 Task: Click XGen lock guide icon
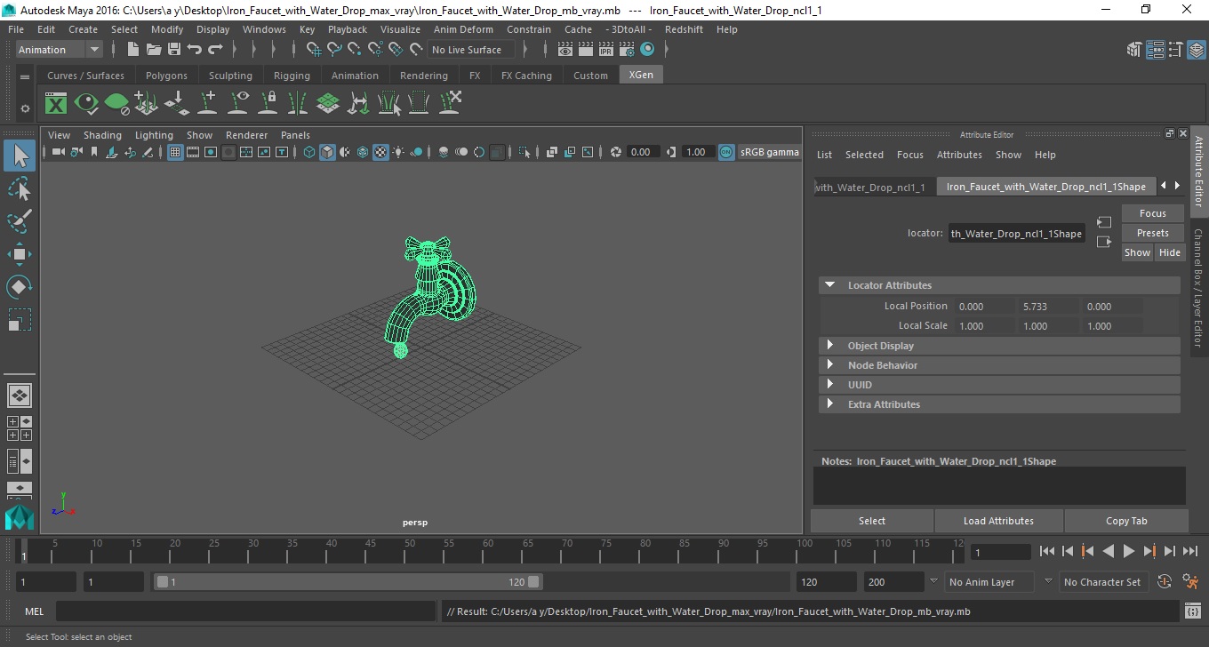268,103
